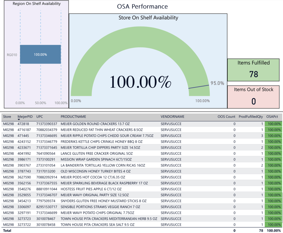
Task: Select the VENDORNAME column header
Action: tap(172, 116)
